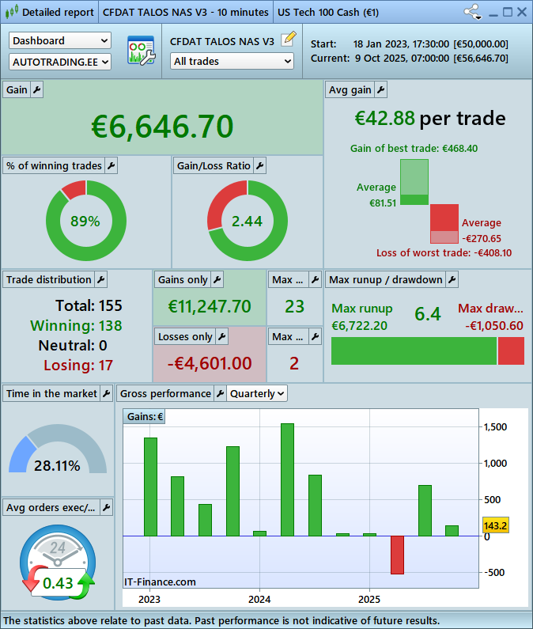
Task: Click Time in the market wrench icon
Action: tap(107, 393)
